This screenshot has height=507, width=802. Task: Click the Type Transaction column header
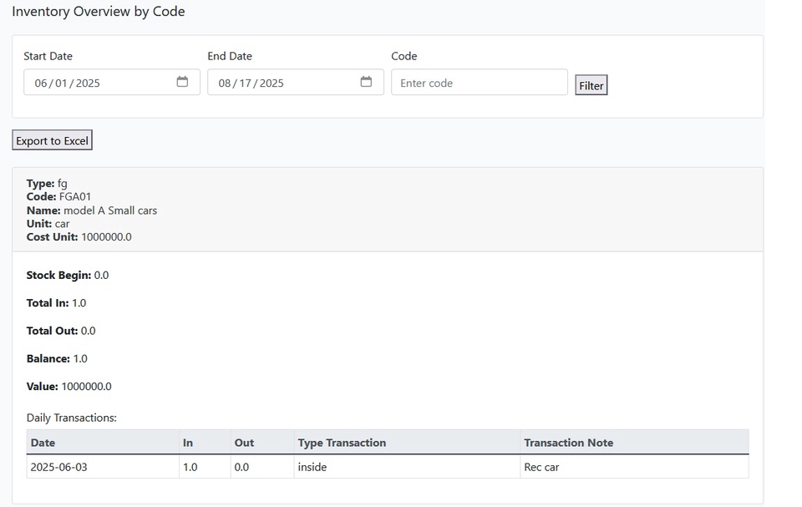(x=342, y=443)
